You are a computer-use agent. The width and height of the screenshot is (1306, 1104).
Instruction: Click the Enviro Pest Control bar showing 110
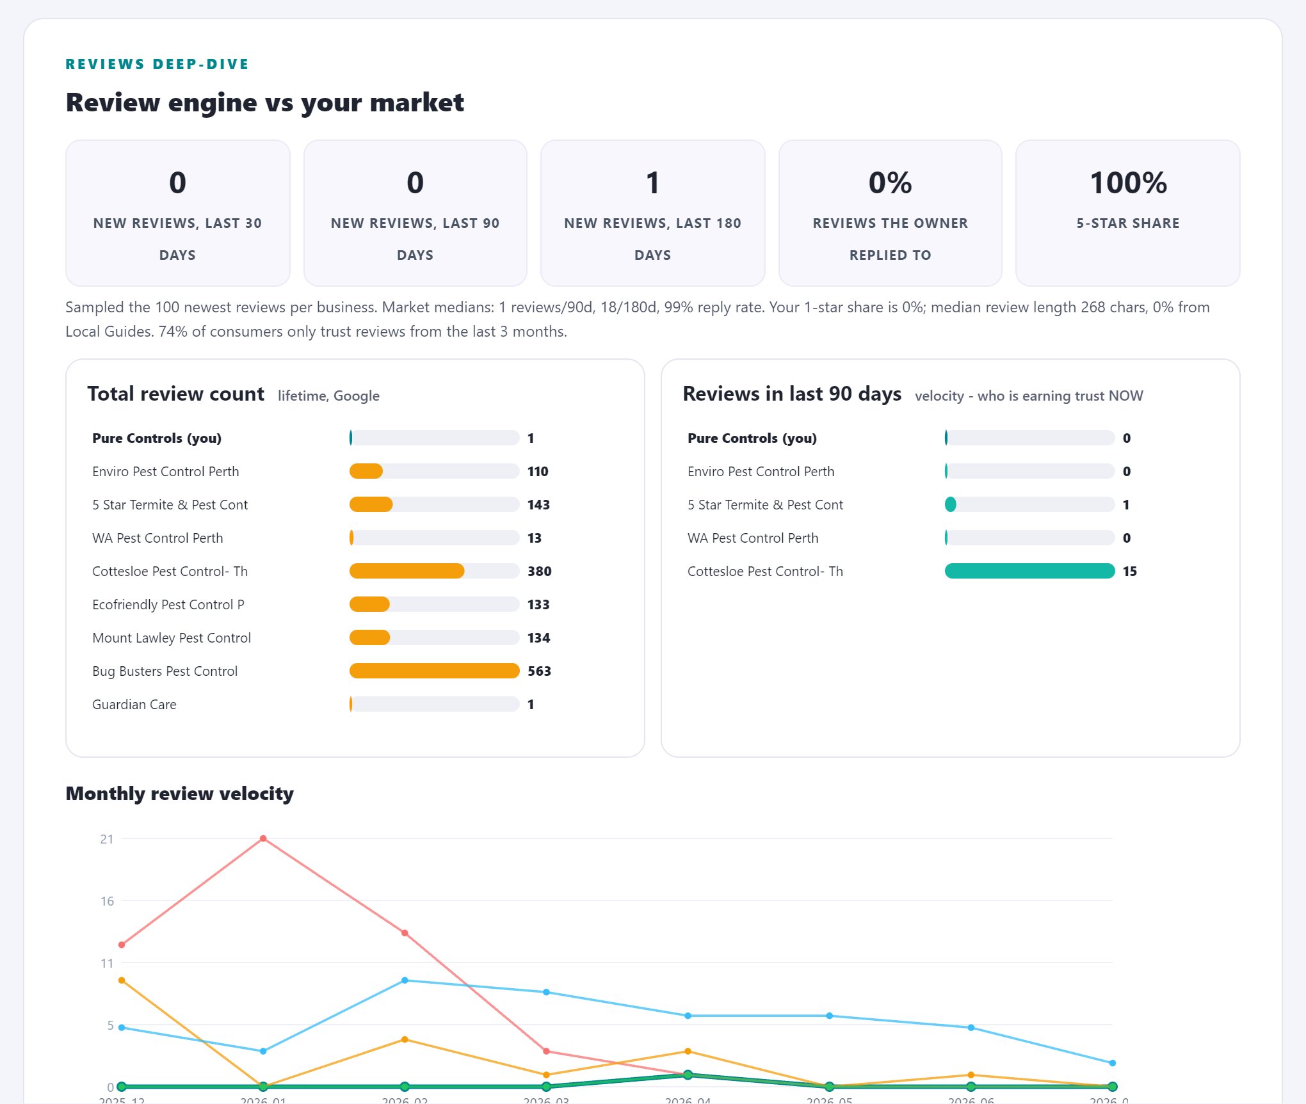pyautogui.click(x=366, y=471)
